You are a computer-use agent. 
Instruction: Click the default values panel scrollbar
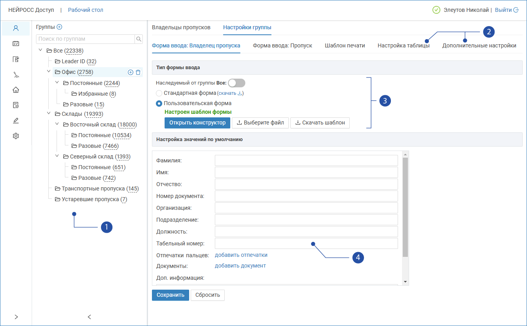pyautogui.click(x=405, y=207)
